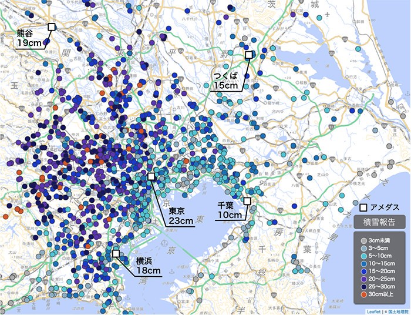
Task: Click the Kumagaya AMeDAS square marker
Action: pos(51,26)
